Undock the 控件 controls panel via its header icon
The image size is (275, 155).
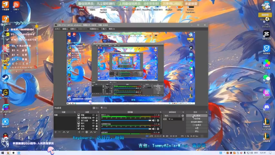coord(206,112)
